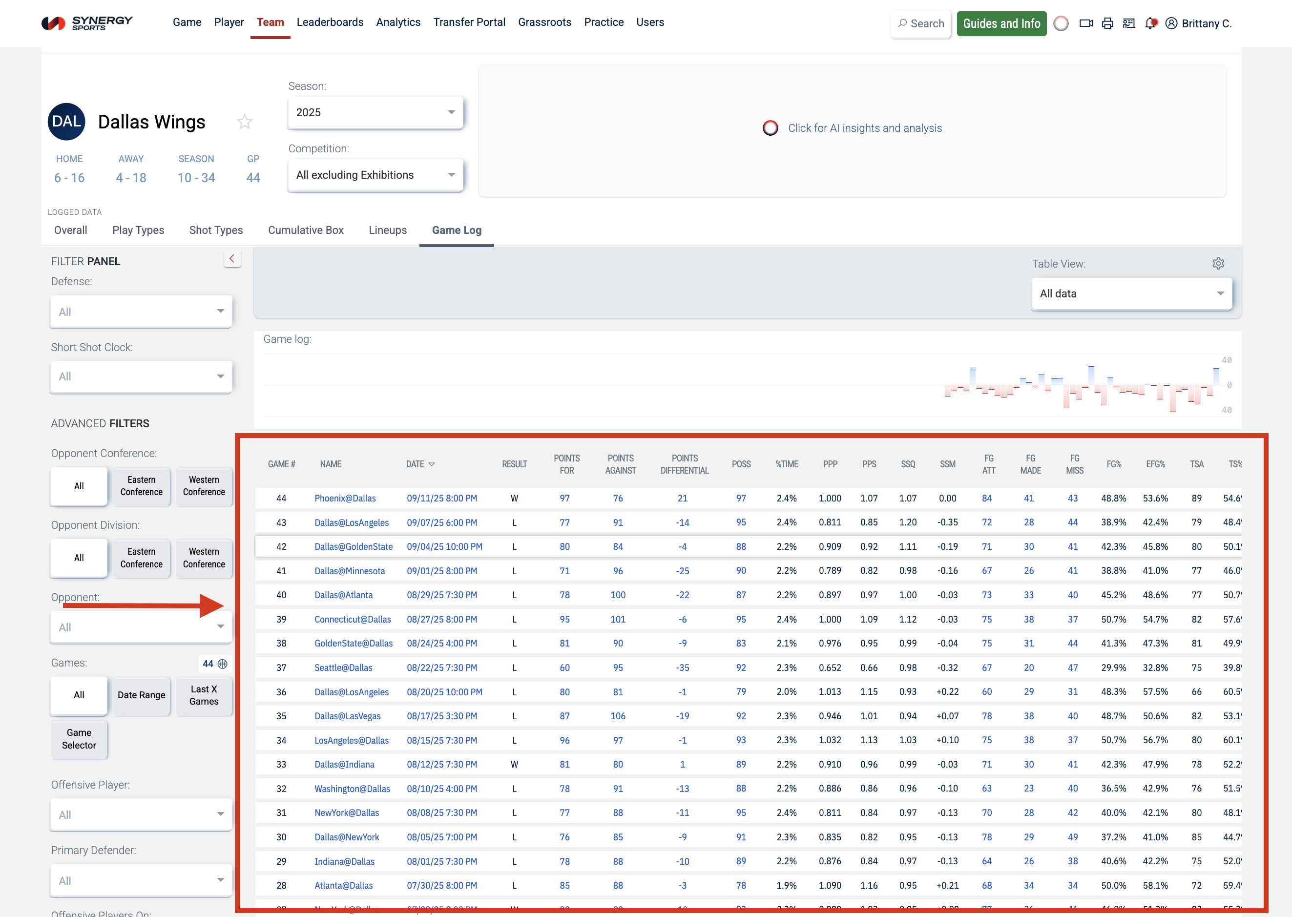This screenshot has width=1292, height=917.
Task: Choose the Date Range games option
Action: coord(141,695)
